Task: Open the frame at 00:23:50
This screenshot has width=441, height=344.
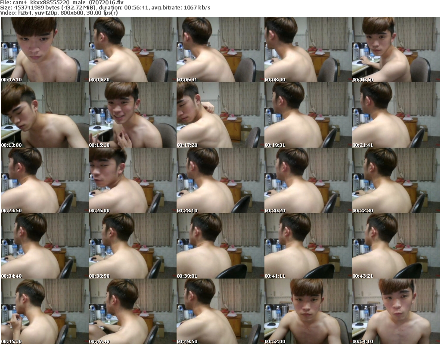Action: [44, 180]
